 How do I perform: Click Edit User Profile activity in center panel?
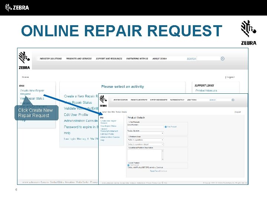point(76,114)
